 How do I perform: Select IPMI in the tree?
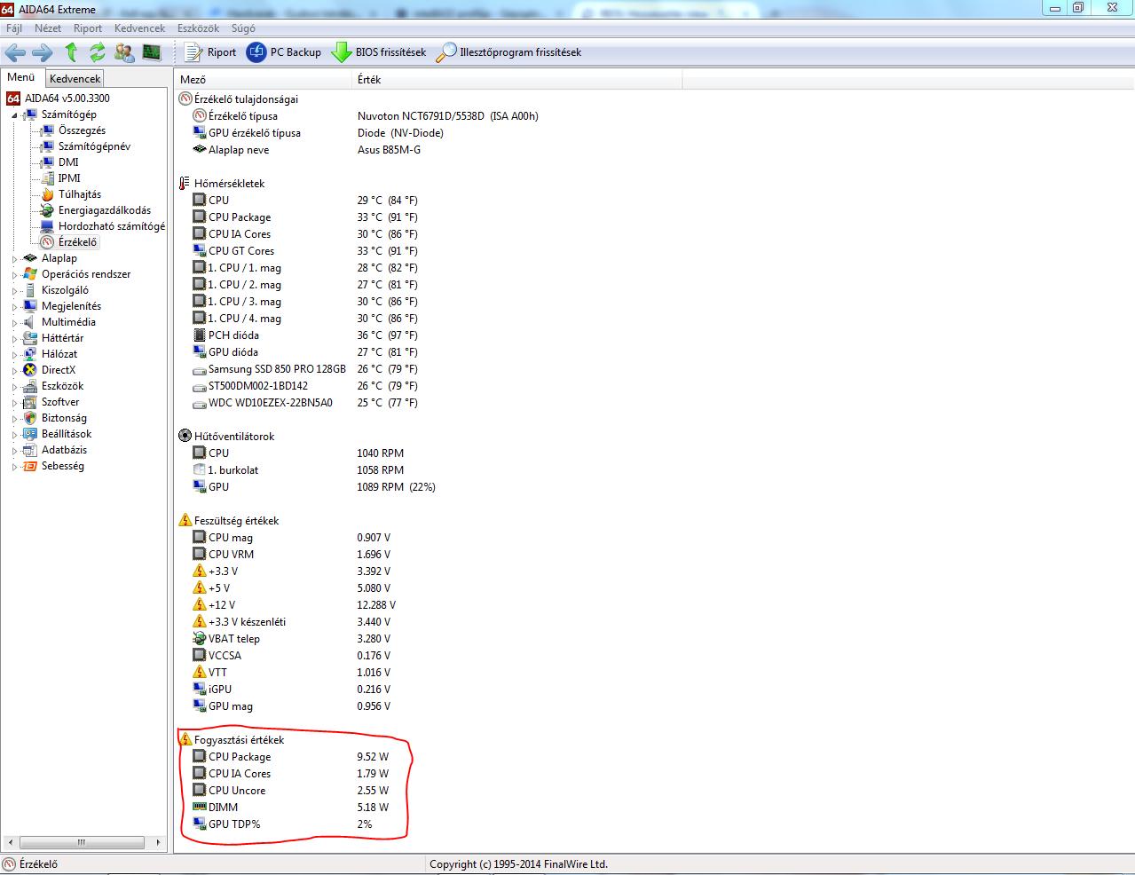point(69,178)
